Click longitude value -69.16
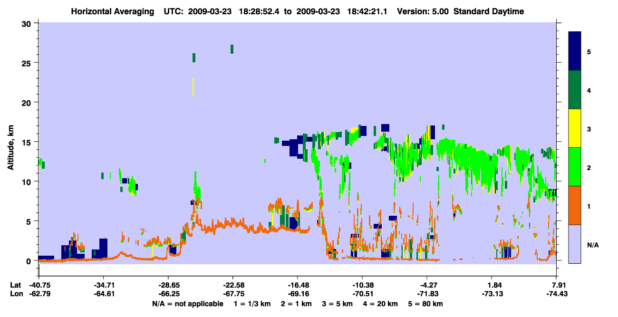 [x=298, y=294]
